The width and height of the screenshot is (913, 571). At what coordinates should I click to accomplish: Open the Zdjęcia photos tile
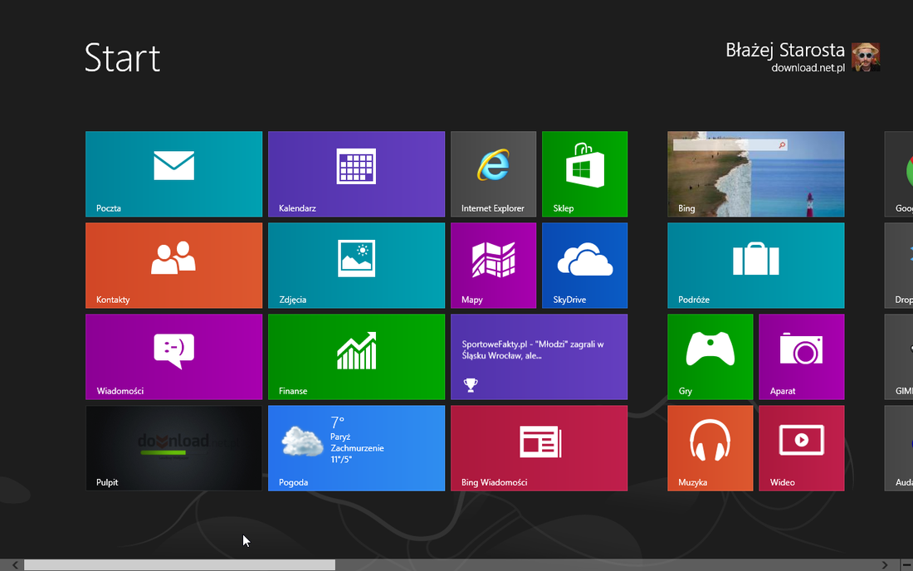point(356,266)
